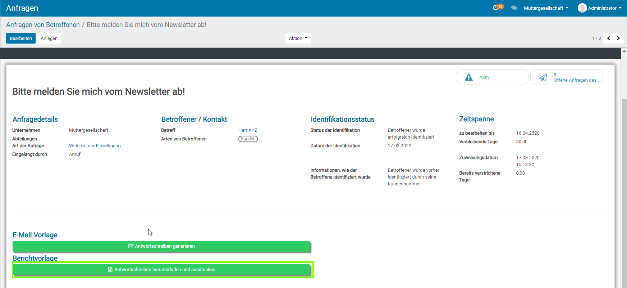Image resolution: width=627 pixels, height=288 pixels.
Task: Click the Kunden tag
Action: point(248,139)
